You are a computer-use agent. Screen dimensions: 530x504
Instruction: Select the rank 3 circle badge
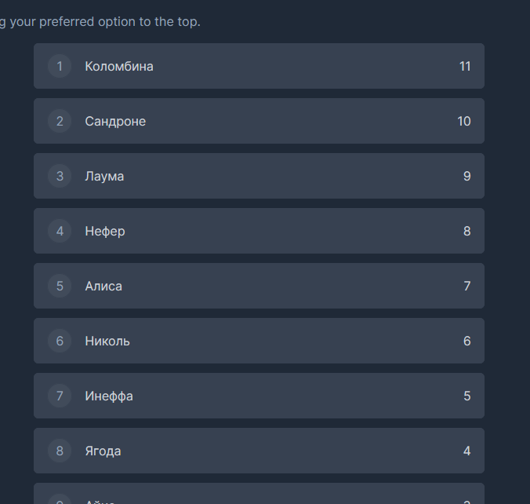pos(60,176)
